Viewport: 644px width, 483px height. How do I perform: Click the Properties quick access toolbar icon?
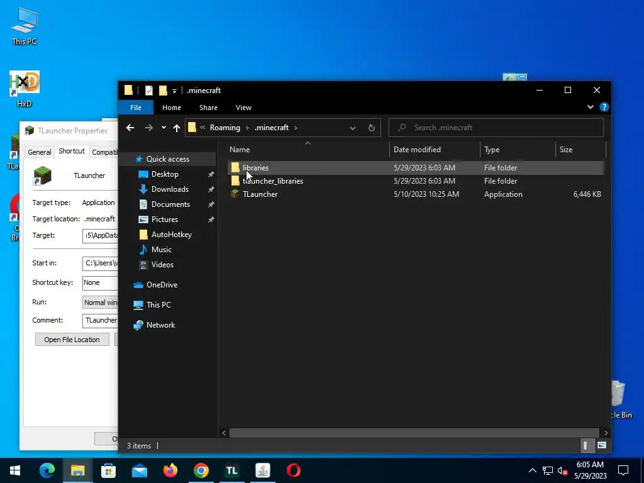coord(149,91)
